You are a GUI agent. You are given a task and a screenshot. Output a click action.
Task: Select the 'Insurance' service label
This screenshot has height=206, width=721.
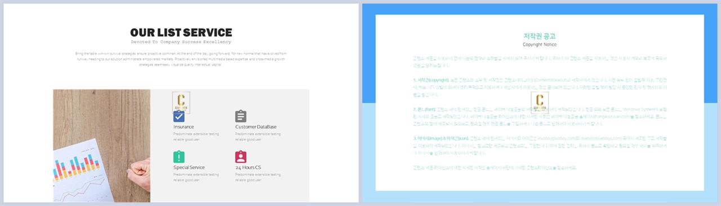point(184,127)
